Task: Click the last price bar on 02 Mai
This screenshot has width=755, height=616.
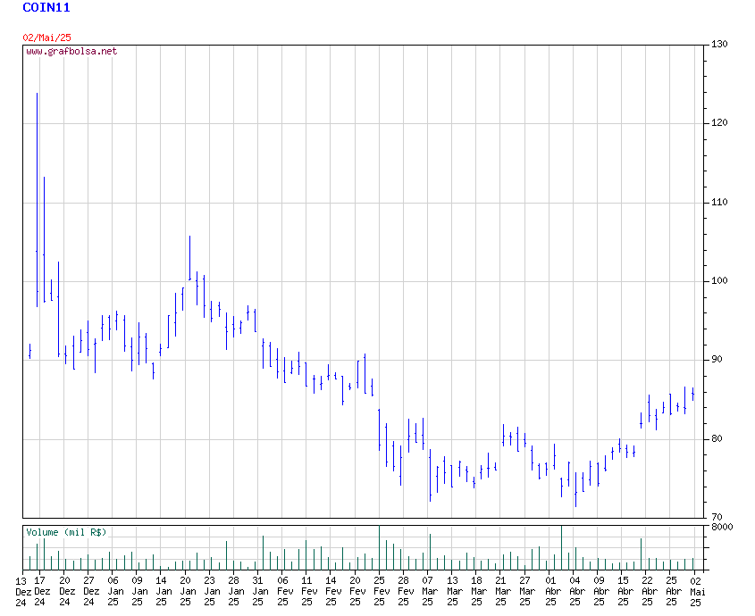Action: 692,394
